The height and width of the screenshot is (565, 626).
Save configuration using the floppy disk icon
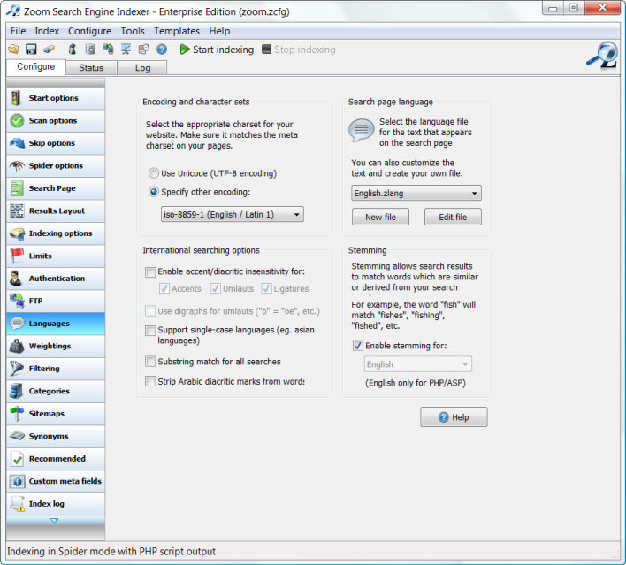point(31,50)
